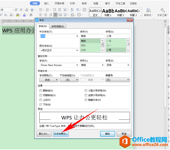The height and width of the screenshot is (150, 170).
Task: Click the phonetic guide 变 icon
Action: 32,10
